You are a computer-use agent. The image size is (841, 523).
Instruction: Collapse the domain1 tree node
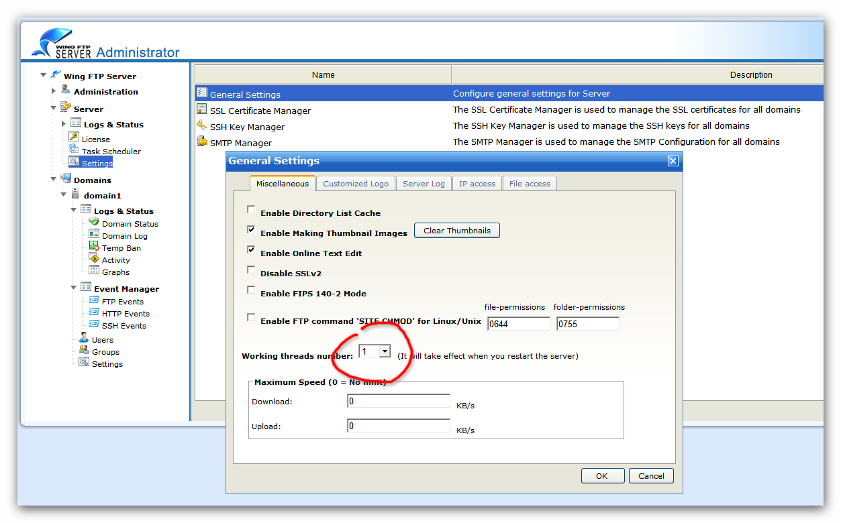(x=64, y=195)
